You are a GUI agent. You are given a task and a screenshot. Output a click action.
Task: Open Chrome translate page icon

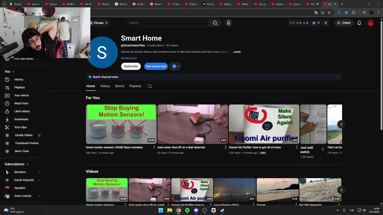click(x=316, y=13)
